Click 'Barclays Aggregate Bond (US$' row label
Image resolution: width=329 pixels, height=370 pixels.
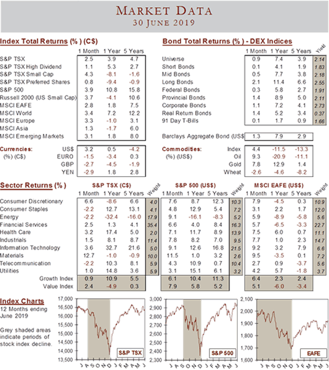pyautogui.click(x=203, y=136)
